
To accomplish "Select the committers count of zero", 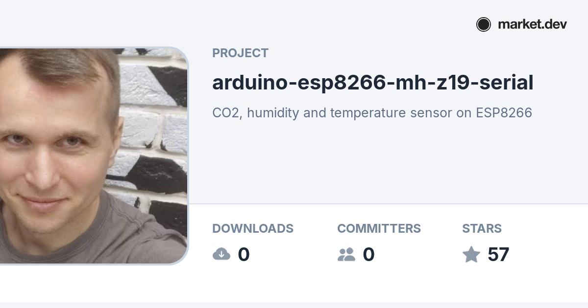I will [x=368, y=255].
